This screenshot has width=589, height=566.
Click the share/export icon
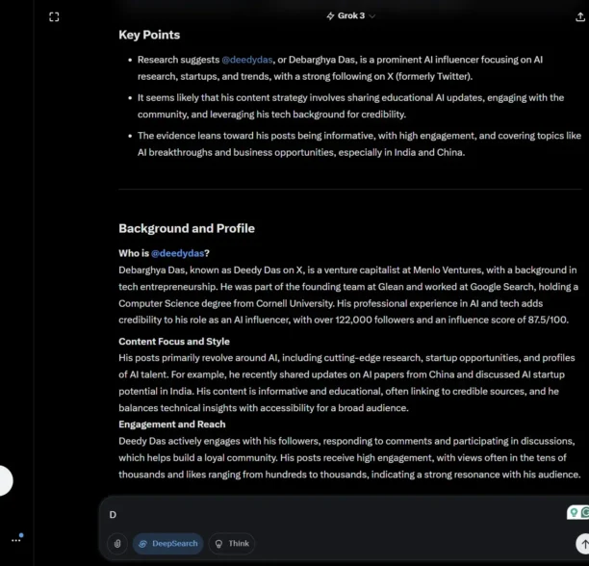tap(580, 17)
